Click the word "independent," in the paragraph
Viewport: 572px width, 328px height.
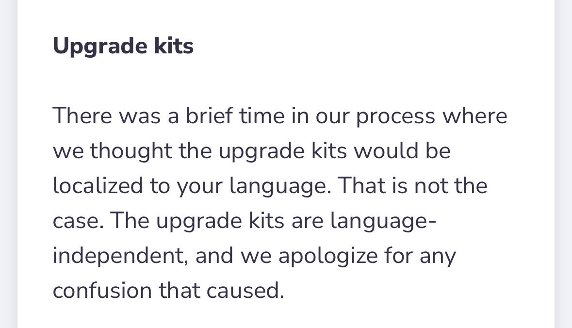(120, 256)
